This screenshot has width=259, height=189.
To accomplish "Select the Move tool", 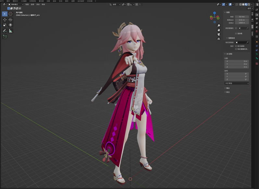I will coord(5,20).
